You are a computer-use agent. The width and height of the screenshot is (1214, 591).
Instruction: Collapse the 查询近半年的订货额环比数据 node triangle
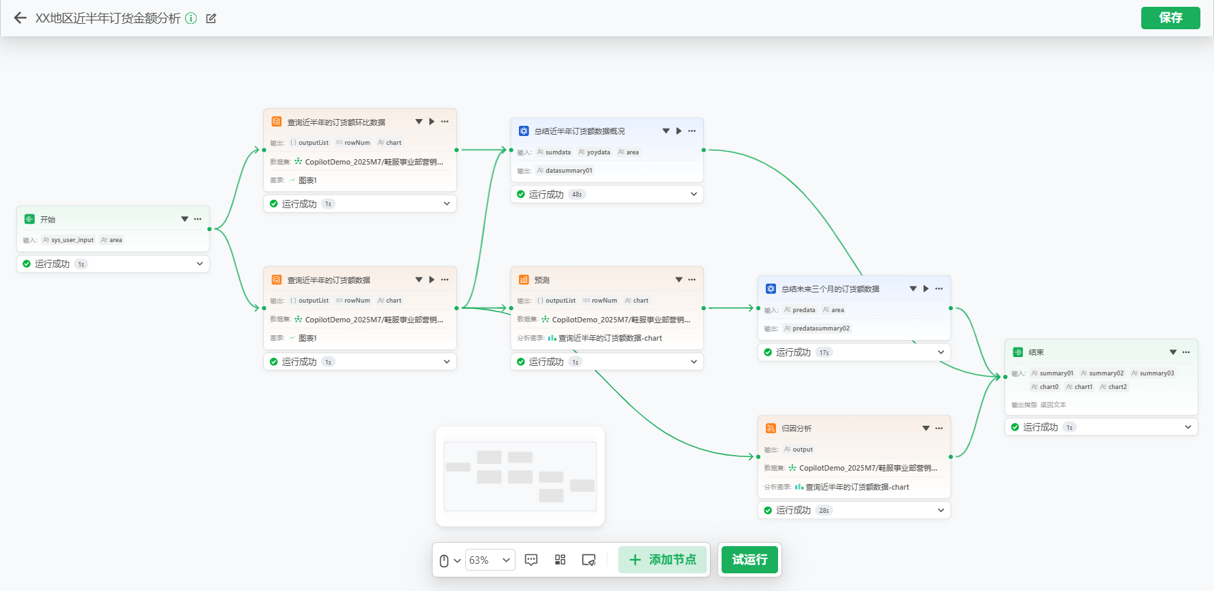(x=419, y=122)
